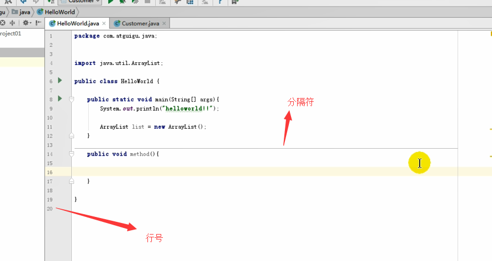The image size is (492, 261).
Task: Click 'com.atguigu.java' on line 1
Action: coord(129,36)
